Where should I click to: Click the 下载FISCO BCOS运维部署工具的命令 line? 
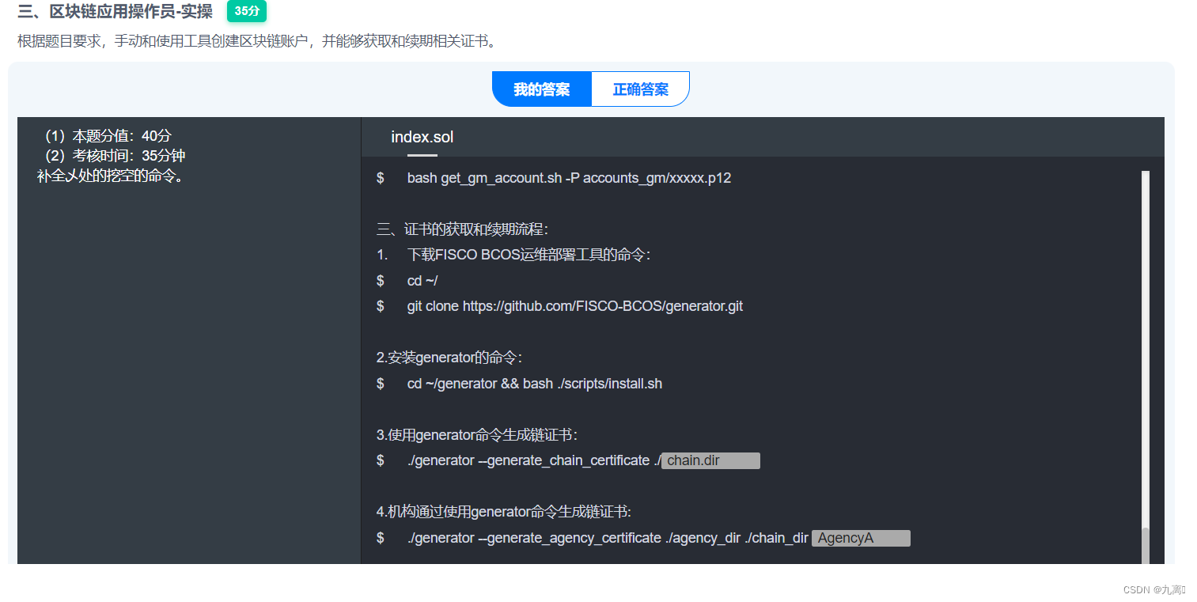pyautogui.click(x=528, y=255)
